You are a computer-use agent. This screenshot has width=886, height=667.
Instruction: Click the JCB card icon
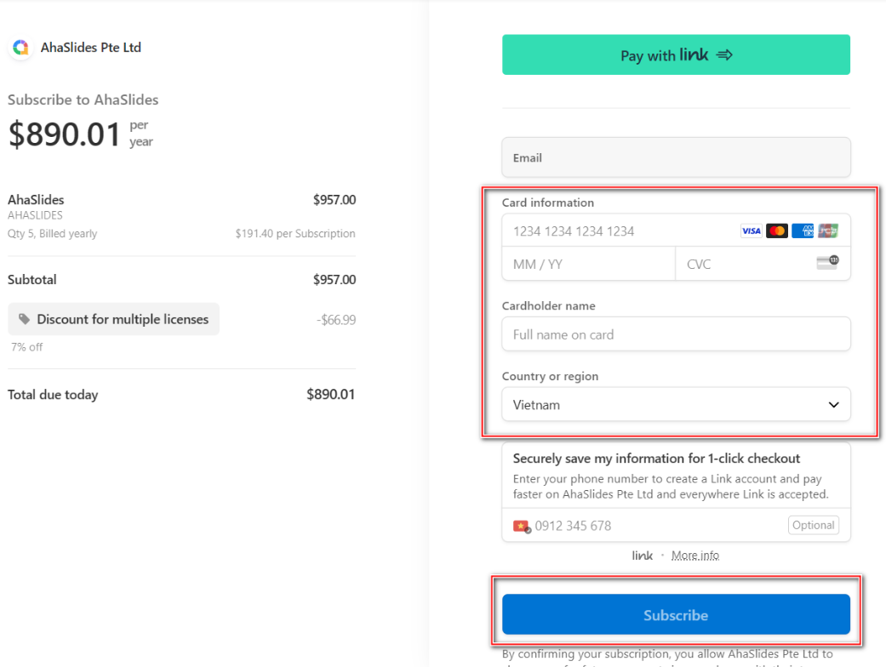828,231
